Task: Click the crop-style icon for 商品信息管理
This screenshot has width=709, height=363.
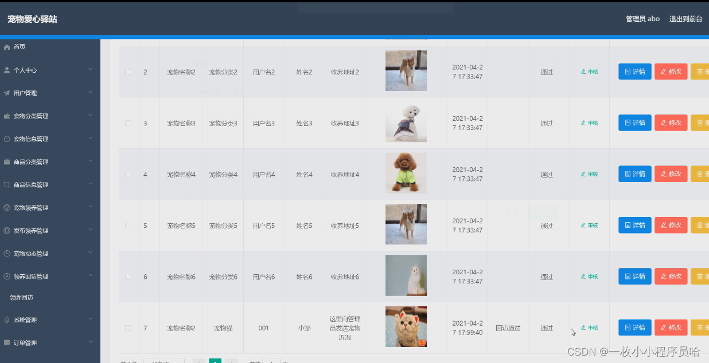Action: coord(7,184)
